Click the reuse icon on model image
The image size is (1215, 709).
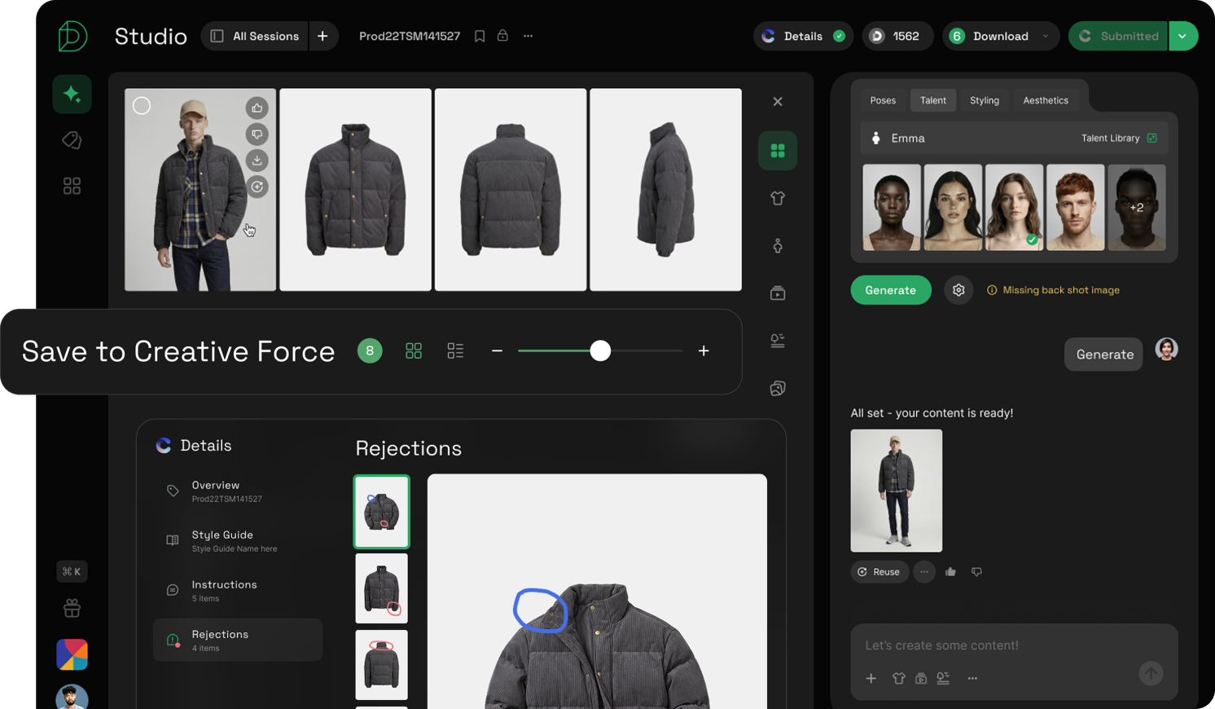point(257,187)
